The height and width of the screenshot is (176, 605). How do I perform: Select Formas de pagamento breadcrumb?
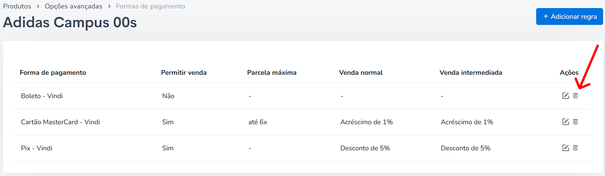click(150, 6)
